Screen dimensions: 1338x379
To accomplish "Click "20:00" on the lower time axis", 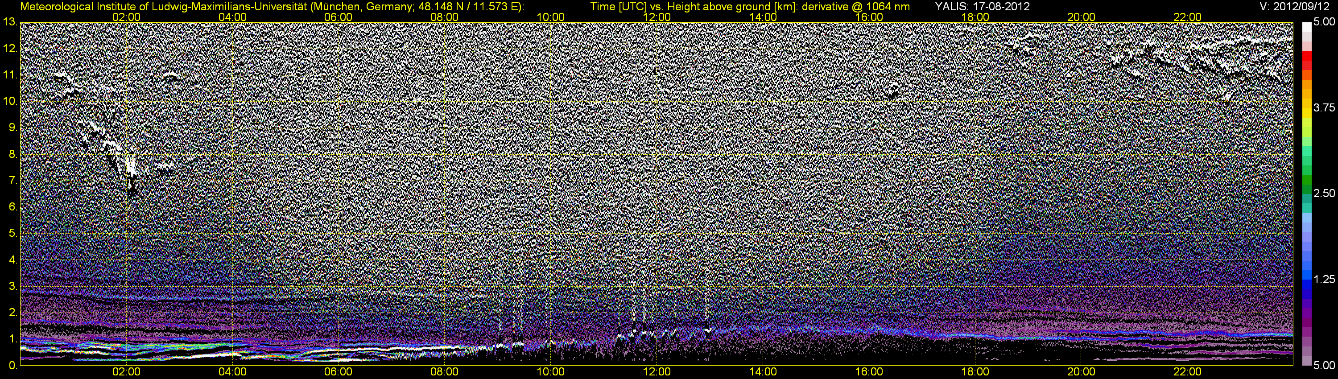I will click(1082, 372).
